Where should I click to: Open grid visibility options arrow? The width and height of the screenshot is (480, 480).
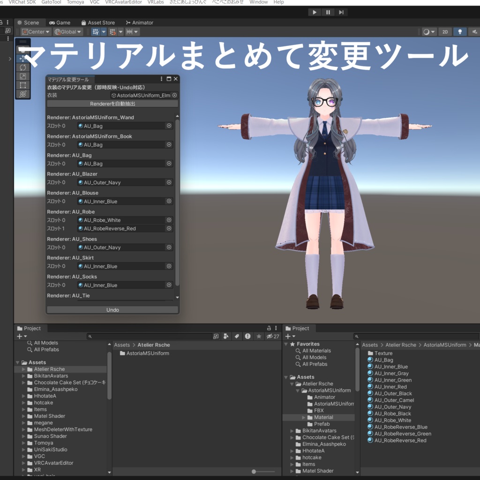click(104, 32)
